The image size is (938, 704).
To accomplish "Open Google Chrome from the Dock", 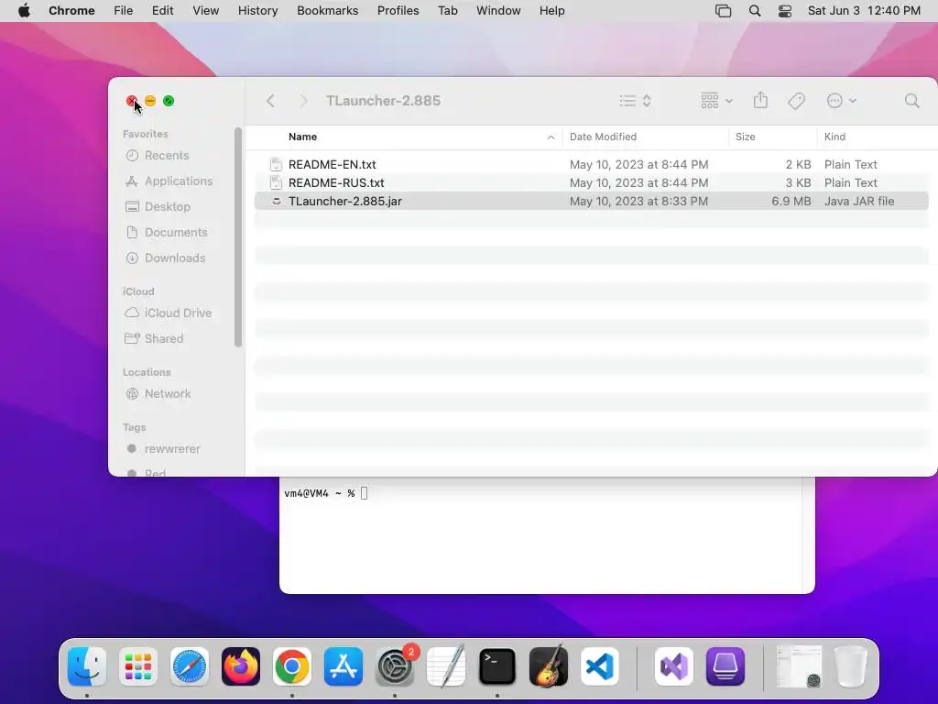I will pos(292,666).
